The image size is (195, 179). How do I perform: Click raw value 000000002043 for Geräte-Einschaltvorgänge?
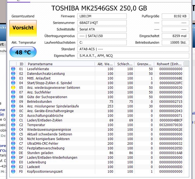pos(171,111)
